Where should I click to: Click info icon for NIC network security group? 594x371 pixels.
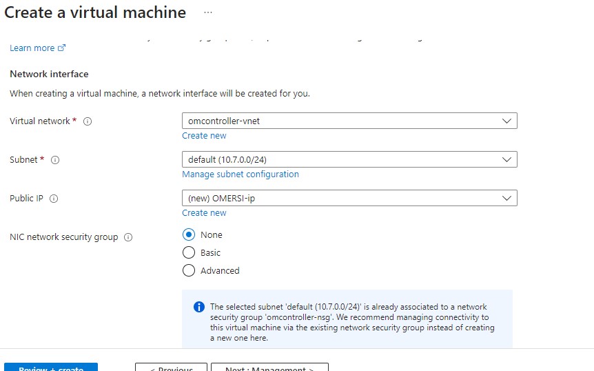[128, 237]
